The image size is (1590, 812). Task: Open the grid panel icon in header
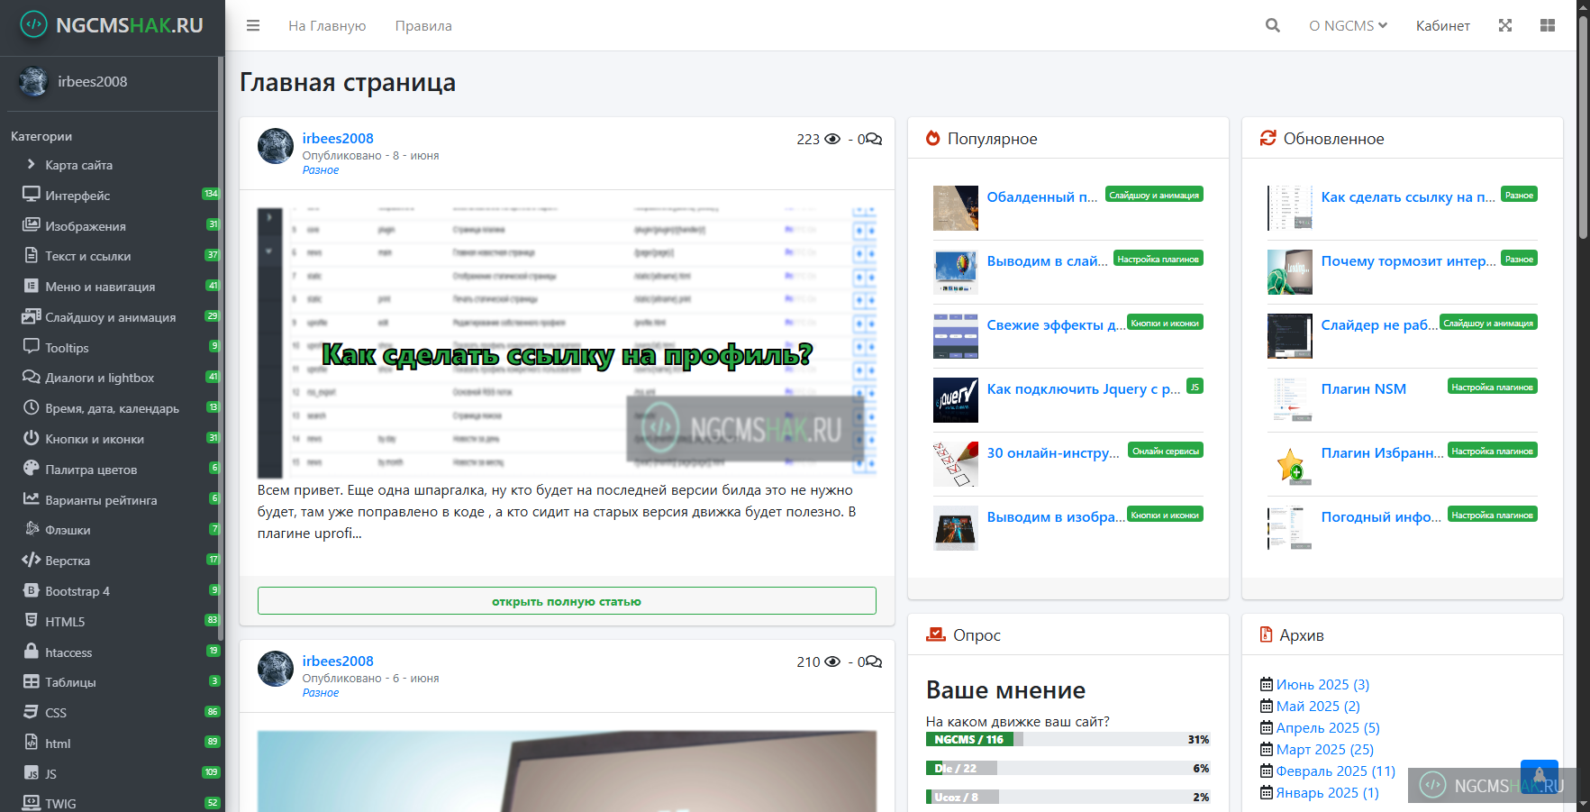click(x=1547, y=26)
